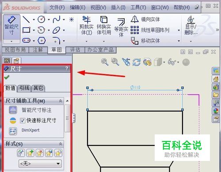
Task: Select the Sketch Fillet tool
Action: click(x=57, y=40)
